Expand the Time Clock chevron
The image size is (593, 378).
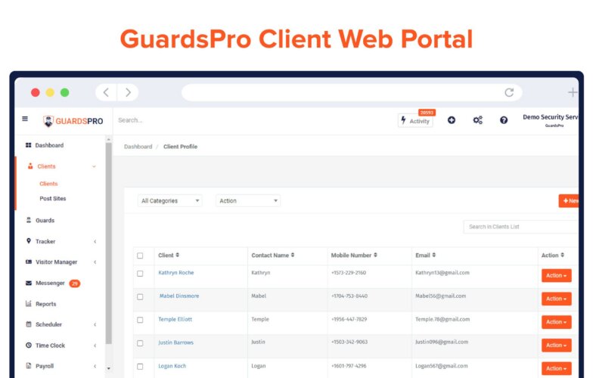[95, 345]
